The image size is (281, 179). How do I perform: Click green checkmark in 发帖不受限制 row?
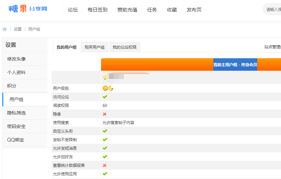pos(105,140)
